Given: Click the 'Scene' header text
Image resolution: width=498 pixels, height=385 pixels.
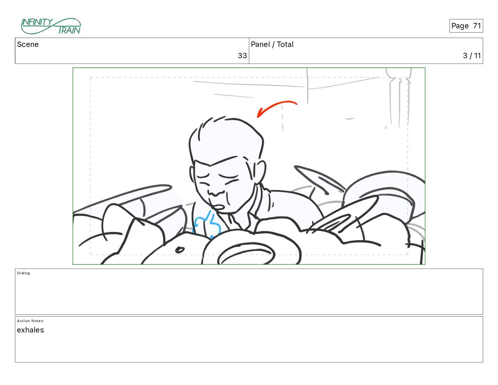Looking at the screenshot, I should click(28, 44).
